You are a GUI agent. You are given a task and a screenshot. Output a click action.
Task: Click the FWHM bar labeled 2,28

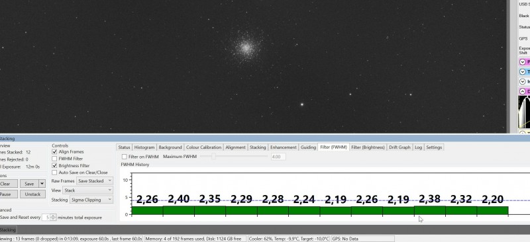click(x=273, y=211)
